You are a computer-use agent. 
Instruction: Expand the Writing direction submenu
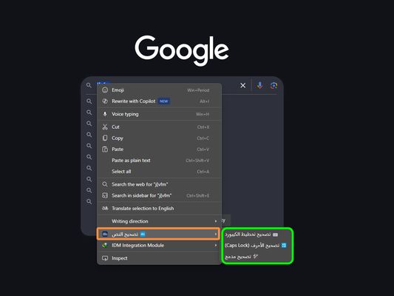tap(159, 221)
